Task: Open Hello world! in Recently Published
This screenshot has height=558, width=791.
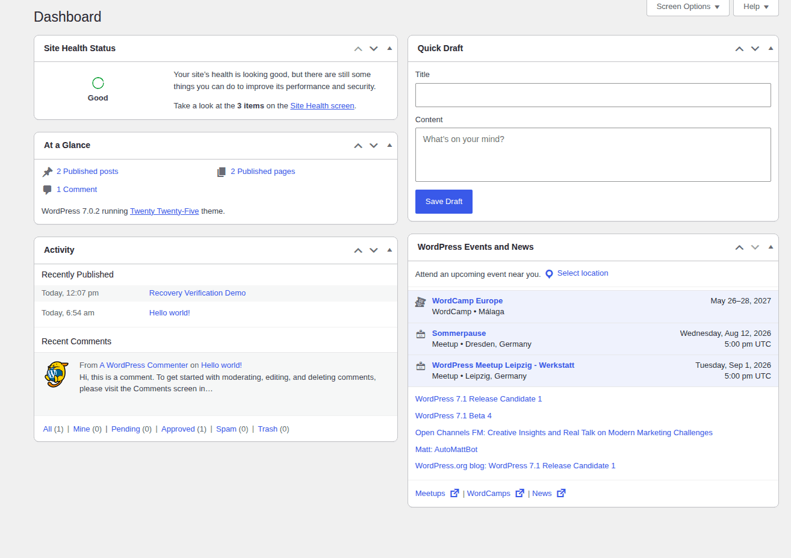Action: (x=170, y=313)
